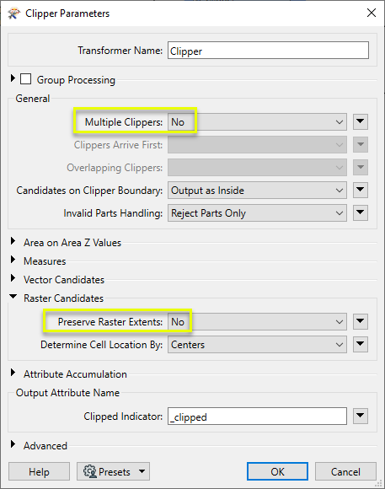Enable the Group Processing checkbox
The width and height of the screenshot is (385, 489).
click(x=25, y=79)
